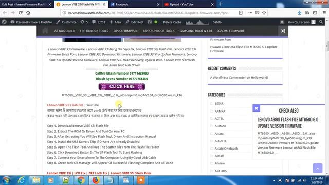Open the ALL BOX CRACK menu item
Viewport: 329px width, 185px height.
click(64, 31)
